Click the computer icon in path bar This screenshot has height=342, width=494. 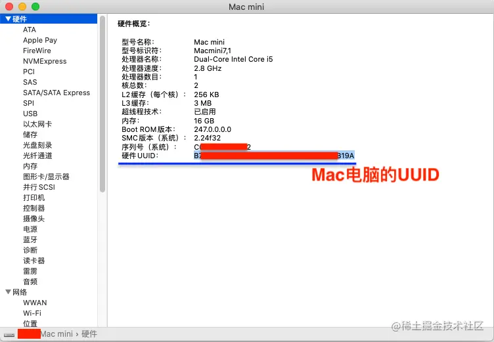tap(9, 334)
